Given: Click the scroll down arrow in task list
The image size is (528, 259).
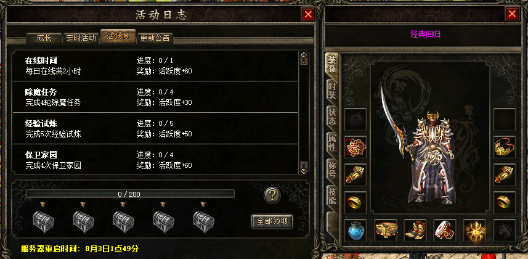Looking at the screenshot, I should click(304, 167).
